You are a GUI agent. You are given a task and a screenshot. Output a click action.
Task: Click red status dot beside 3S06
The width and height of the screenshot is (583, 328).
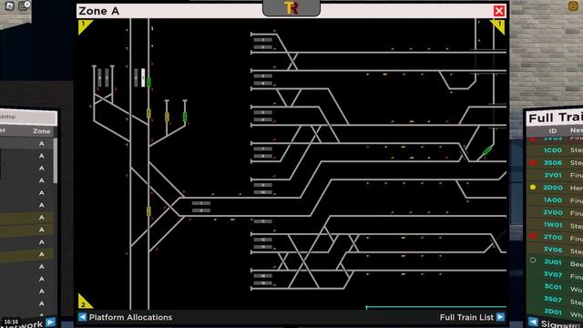[533, 162]
